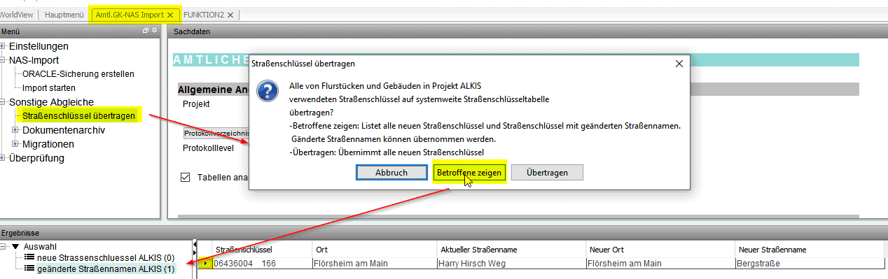Close the Amtl.GK-NAS Import tab
The width and height of the screenshot is (888, 279).
[169, 15]
